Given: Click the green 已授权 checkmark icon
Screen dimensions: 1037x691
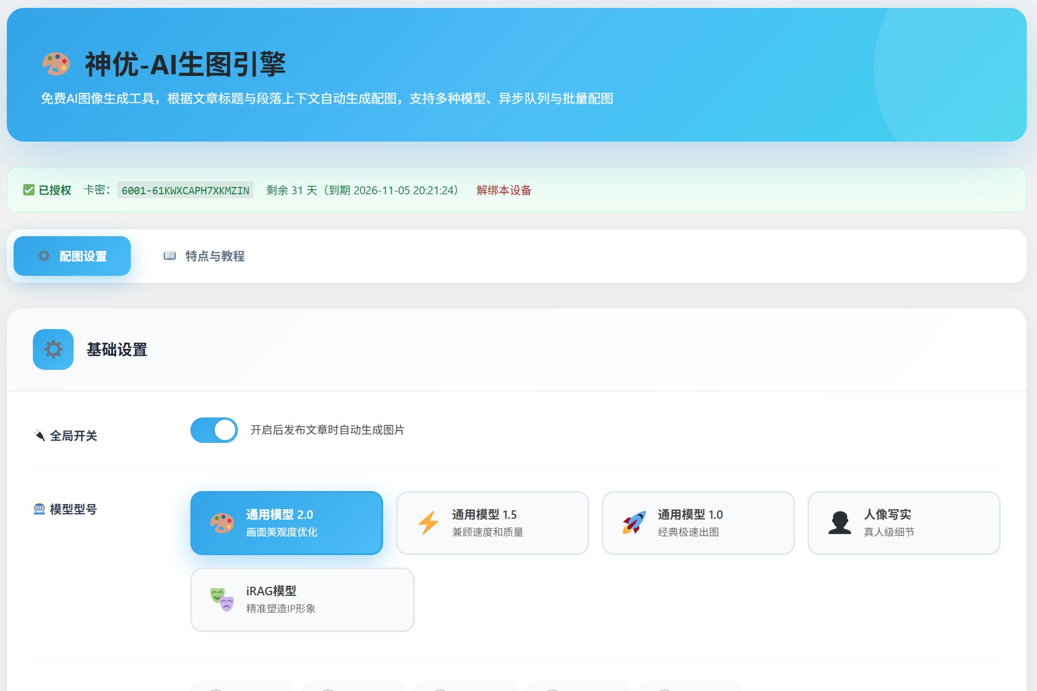Looking at the screenshot, I should 29,190.
